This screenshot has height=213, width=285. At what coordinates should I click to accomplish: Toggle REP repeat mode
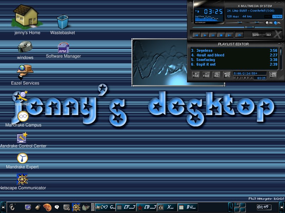coord(268,35)
